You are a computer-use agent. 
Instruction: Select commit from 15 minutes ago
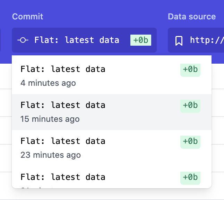click(x=112, y=112)
